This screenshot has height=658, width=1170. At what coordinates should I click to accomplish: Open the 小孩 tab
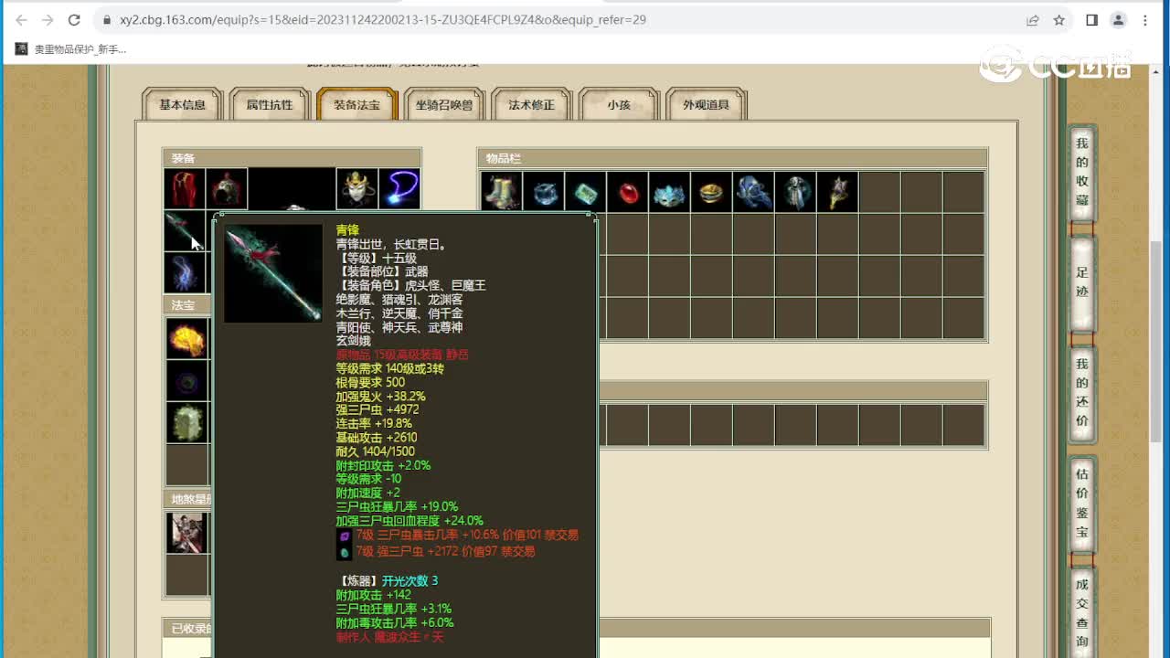(619, 105)
